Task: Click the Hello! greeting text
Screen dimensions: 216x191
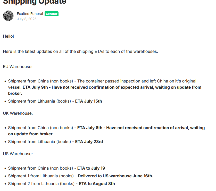Action: point(9,36)
